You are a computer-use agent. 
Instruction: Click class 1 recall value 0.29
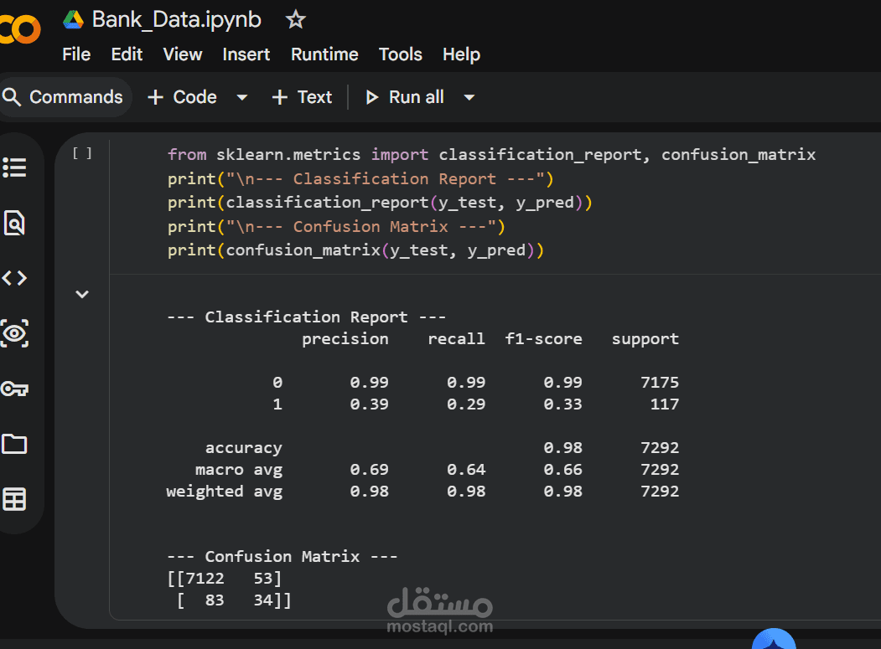click(x=466, y=404)
